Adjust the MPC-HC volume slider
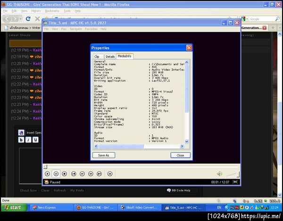This screenshot has width=283, height=221. [233, 174]
